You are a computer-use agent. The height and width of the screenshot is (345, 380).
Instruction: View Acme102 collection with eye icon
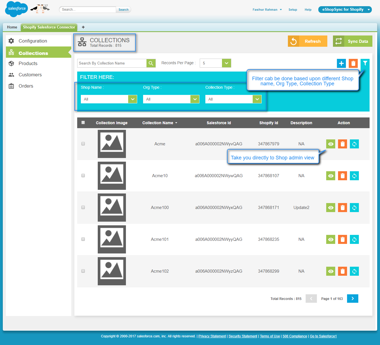click(x=331, y=271)
